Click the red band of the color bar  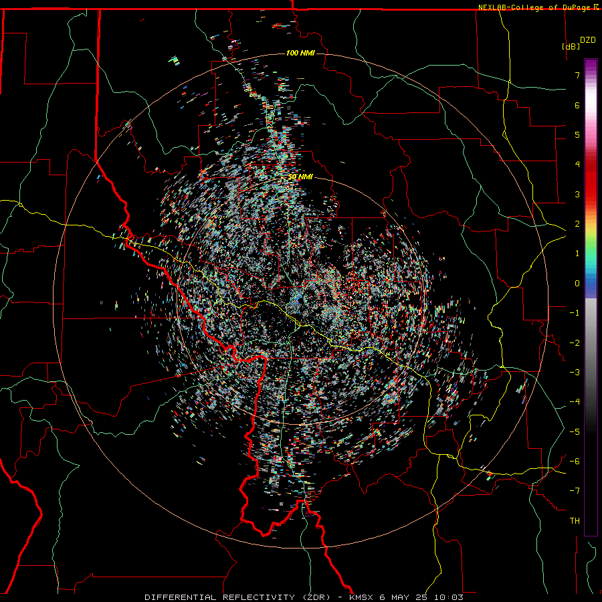point(591,180)
